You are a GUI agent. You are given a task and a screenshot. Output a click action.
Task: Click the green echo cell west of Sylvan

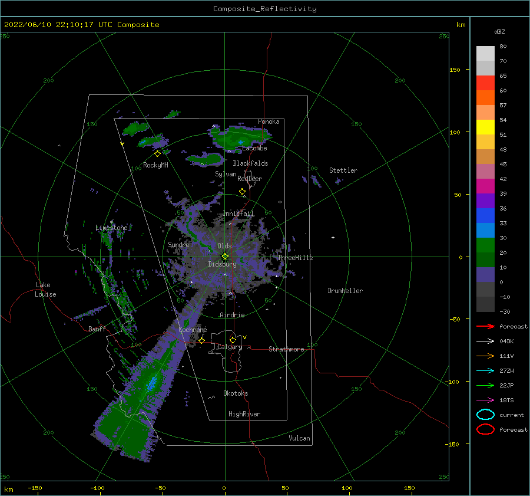click(205, 159)
